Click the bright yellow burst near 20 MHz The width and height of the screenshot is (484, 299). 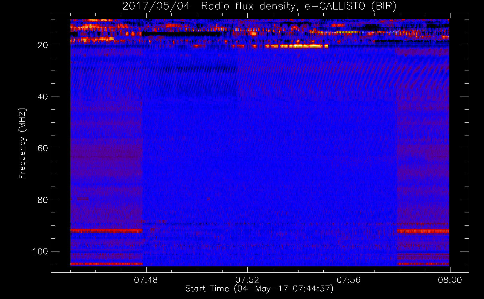296,46
